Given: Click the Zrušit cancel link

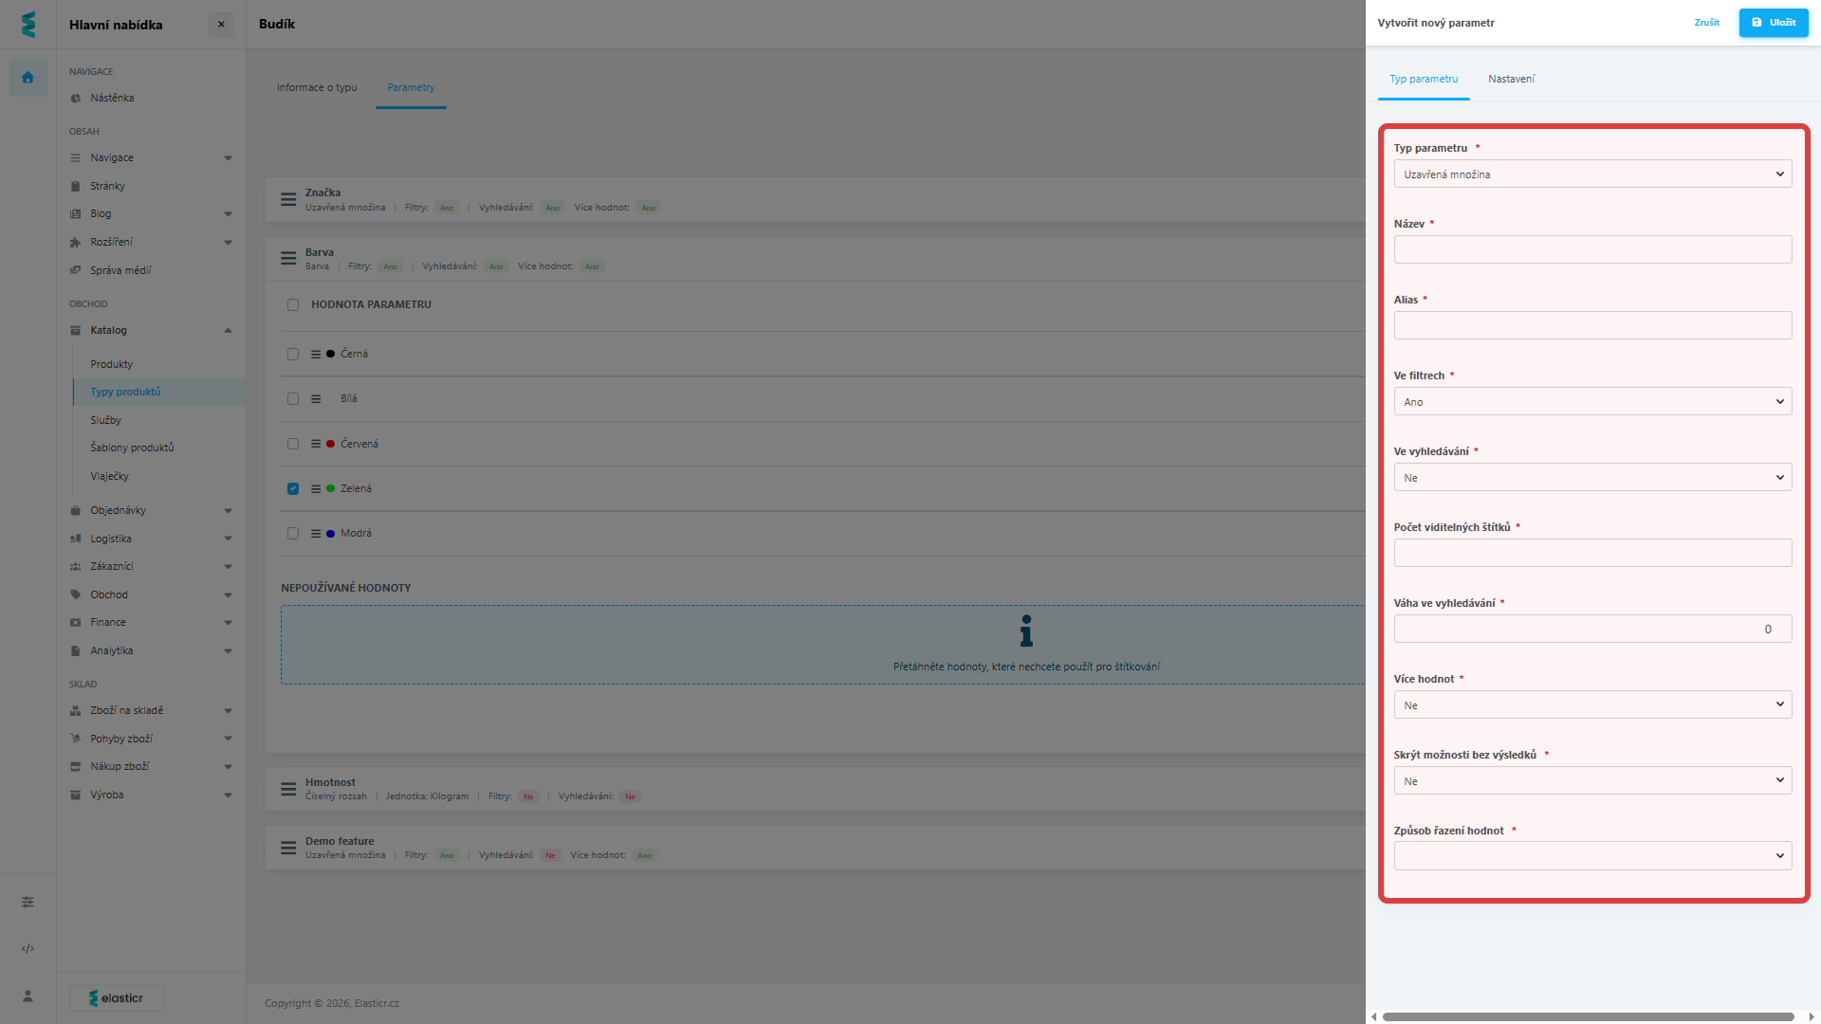Looking at the screenshot, I should click(x=1706, y=23).
